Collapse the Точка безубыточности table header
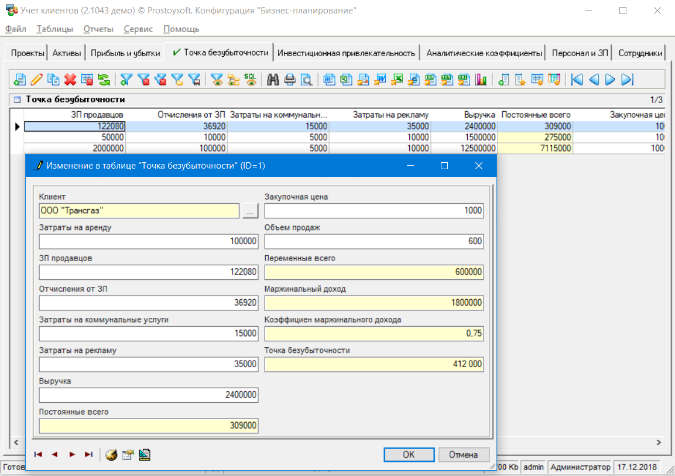The width and height of the screenshot is (675, 476). [x=16, y=100]
